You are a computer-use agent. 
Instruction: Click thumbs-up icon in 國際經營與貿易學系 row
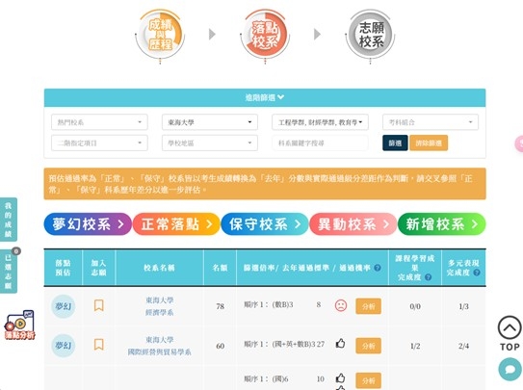point(340,343)
